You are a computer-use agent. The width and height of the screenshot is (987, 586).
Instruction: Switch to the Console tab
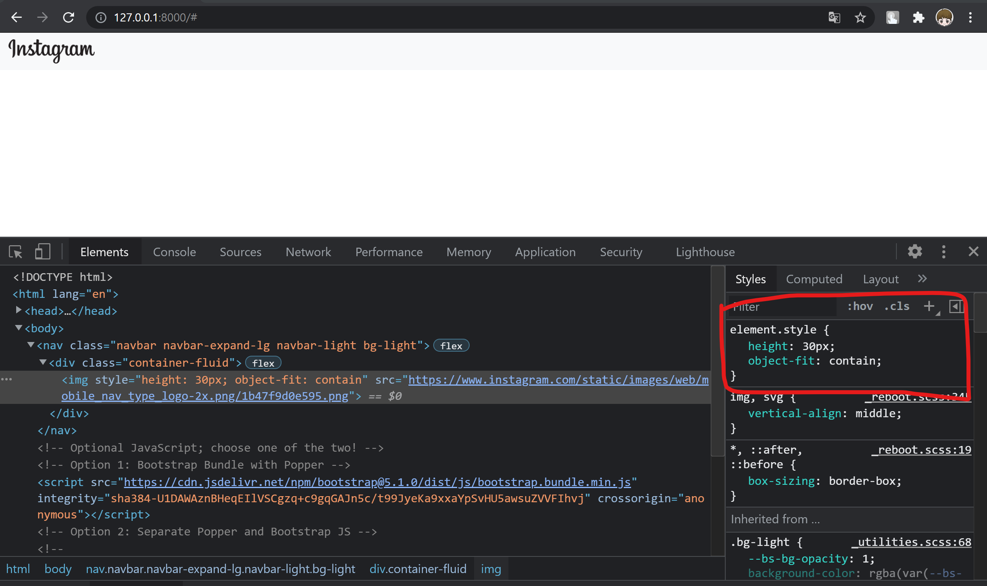[x=174, y=252]
